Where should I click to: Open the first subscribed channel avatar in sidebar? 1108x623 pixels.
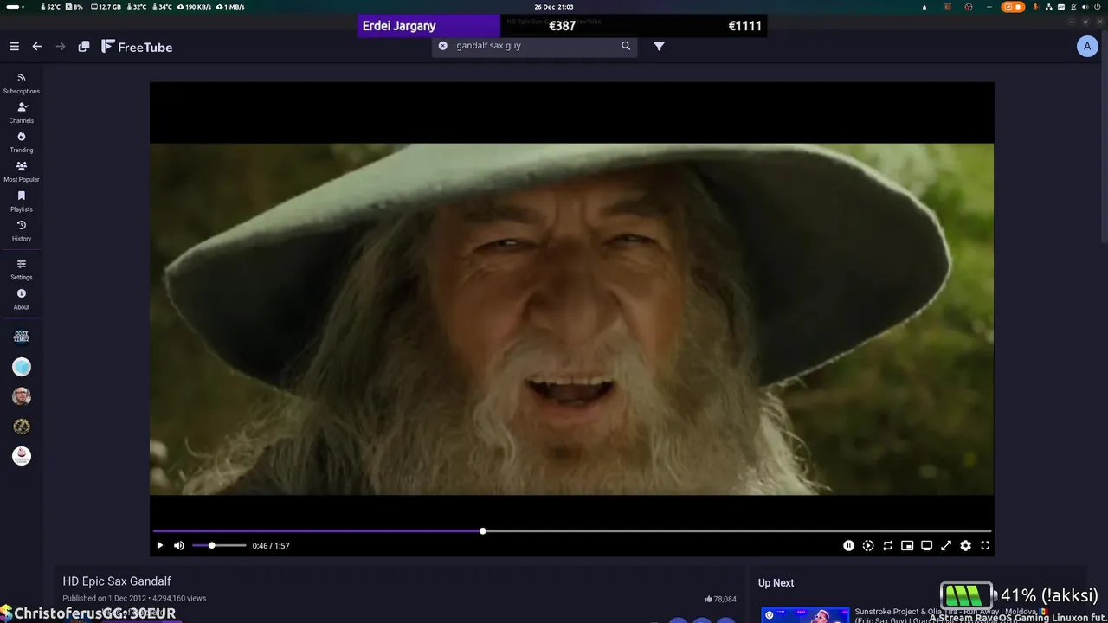point(22,337)
